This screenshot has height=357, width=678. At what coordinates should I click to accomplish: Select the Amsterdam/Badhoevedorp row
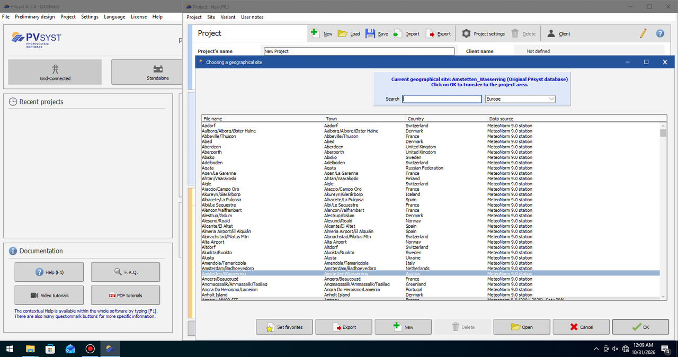(431, 269)
